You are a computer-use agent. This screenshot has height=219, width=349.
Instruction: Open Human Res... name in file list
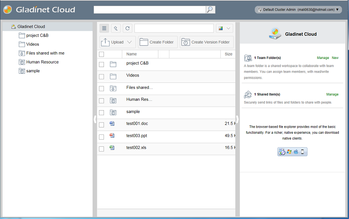139,99
